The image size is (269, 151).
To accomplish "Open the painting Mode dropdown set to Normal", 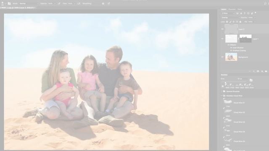I will point(29,3).
